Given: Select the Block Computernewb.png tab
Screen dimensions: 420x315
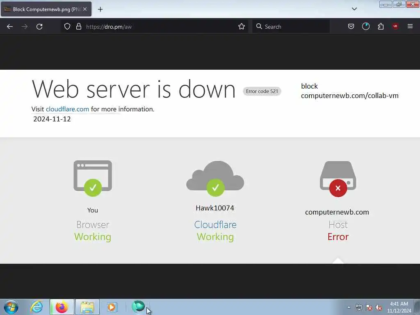Looking at the screenshot, I should [46, 9].
